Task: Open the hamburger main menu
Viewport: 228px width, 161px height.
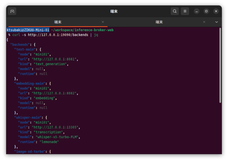Action: coord(185,11)
